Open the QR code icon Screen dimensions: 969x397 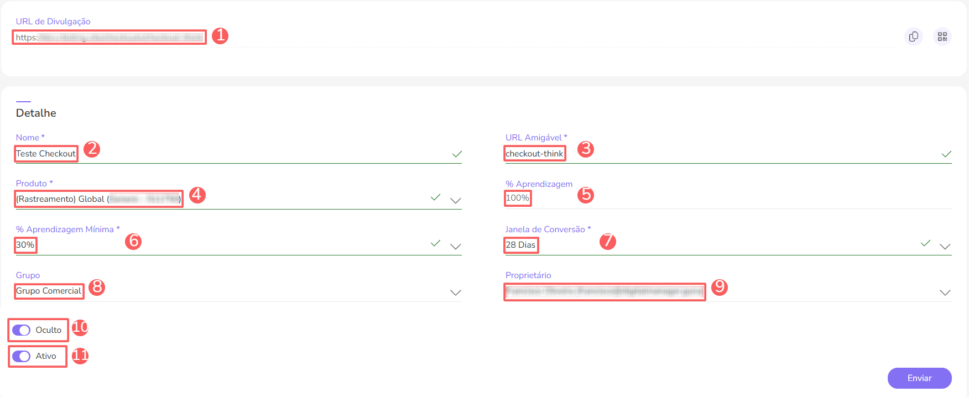pyautogui.click(x=944, y=36)
